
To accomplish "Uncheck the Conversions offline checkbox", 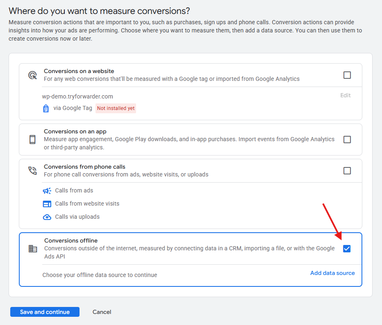I will coord(347,249).
